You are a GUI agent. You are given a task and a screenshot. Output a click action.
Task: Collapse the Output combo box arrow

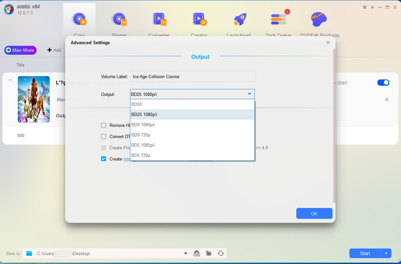point(250,94)
